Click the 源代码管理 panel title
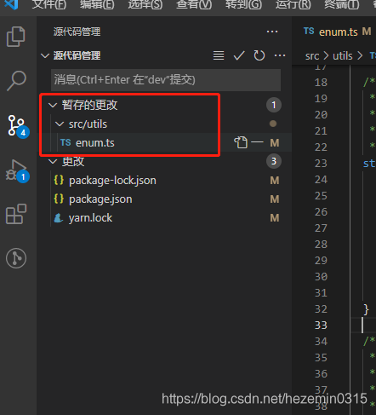The image size is (376, 415). (77, 32)
